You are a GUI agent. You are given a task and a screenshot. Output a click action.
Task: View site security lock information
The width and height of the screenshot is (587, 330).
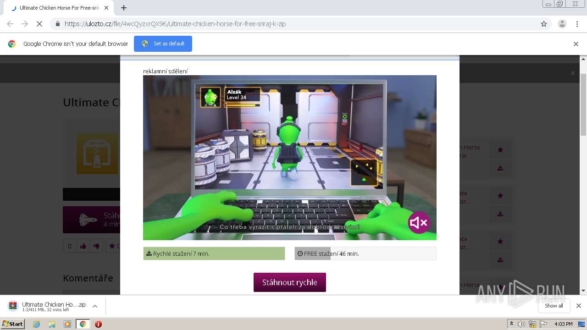pos(57,24)
